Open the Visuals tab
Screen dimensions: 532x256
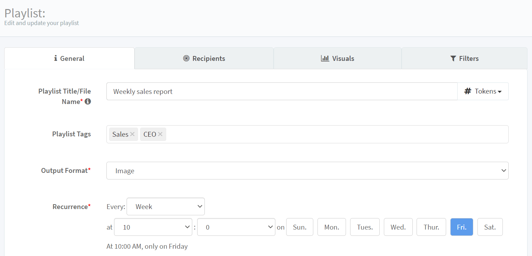(x=337, y=58)
